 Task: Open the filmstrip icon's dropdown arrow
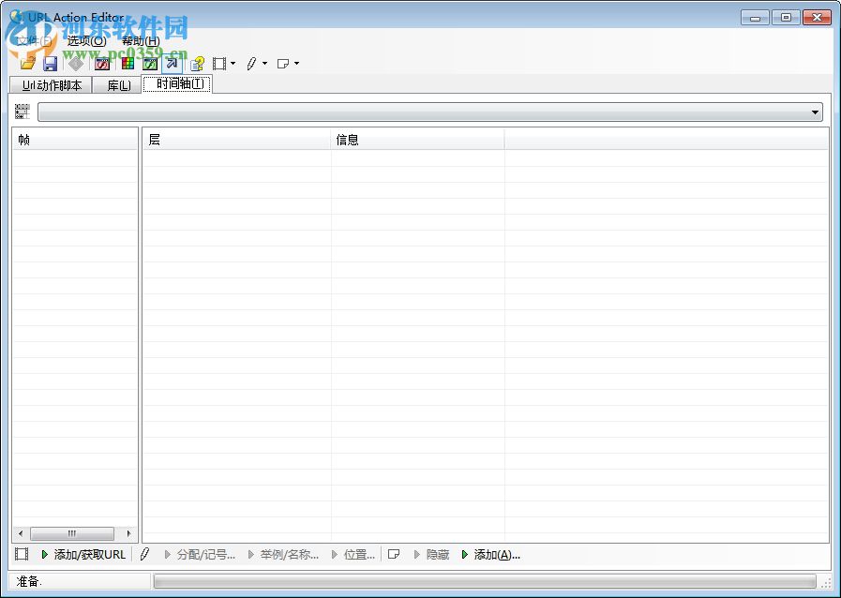tap(232, 64)
